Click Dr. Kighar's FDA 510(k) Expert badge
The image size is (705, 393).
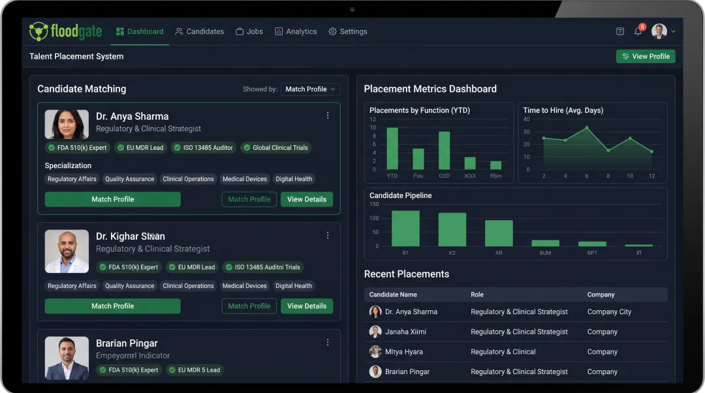point(129,267)
